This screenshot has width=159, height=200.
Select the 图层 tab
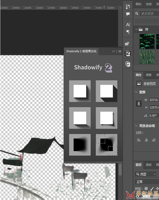click(139, 165)
